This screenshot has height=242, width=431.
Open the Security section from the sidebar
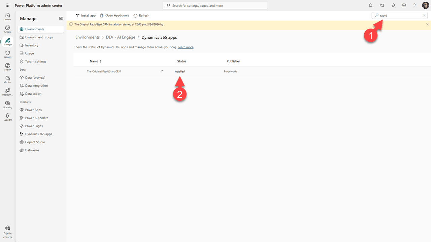coord(7,54)
